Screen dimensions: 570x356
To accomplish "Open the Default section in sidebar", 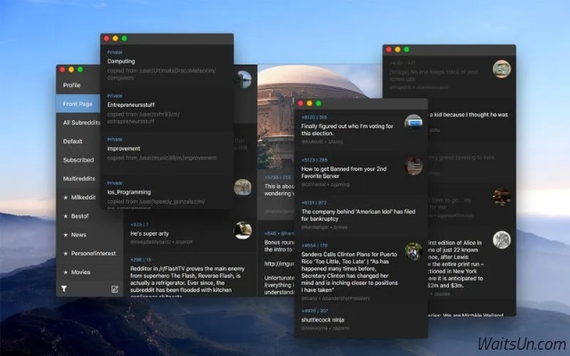I will coord(73,141).
